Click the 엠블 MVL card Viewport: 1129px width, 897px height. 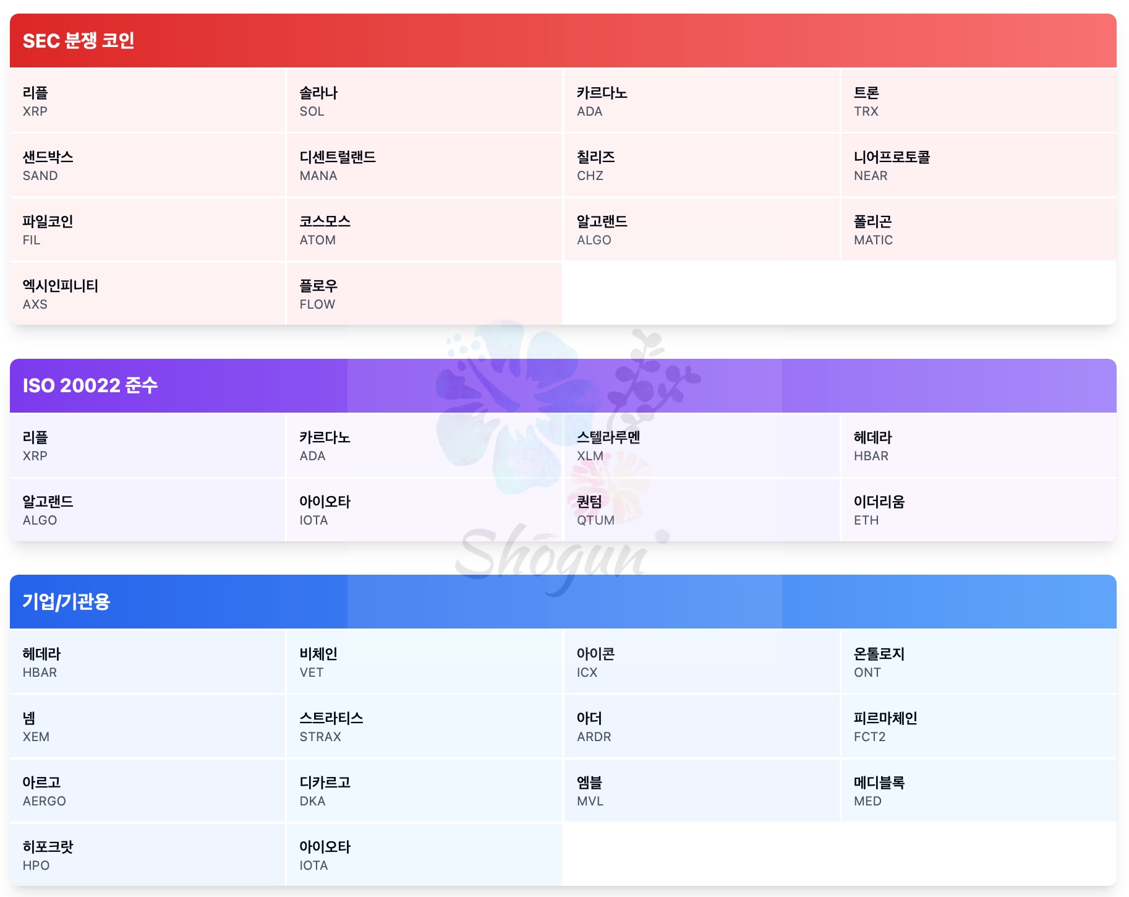coord(702,791)
